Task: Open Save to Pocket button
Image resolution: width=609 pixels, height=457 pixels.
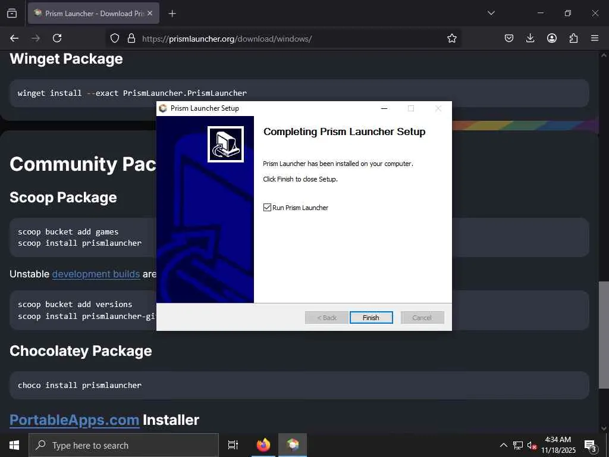Action: [x=509, y=38]
